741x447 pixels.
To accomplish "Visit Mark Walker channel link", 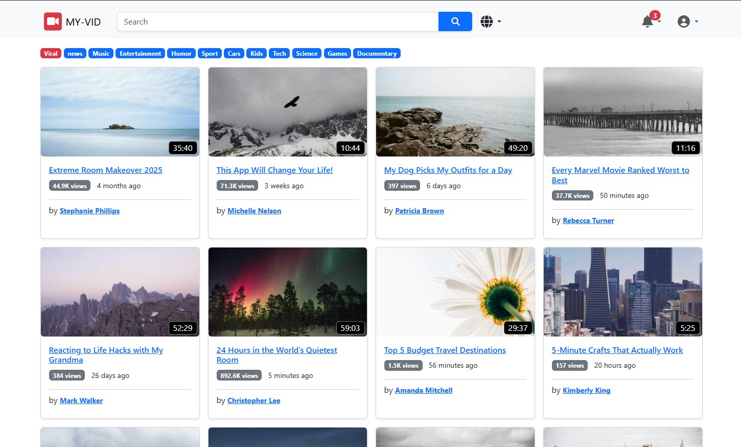I will (81, 400).
